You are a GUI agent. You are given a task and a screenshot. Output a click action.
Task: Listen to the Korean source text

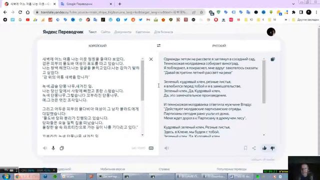(x=45, y=148)
